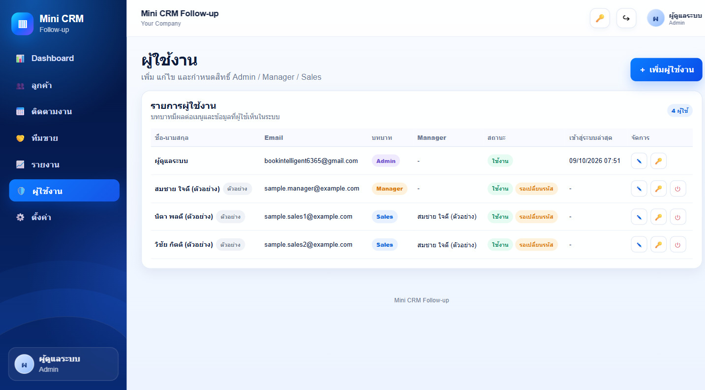Click the เข้าสู่ระบบล่าสุด column header
705x390 pixels.
(x=591, y=138)
